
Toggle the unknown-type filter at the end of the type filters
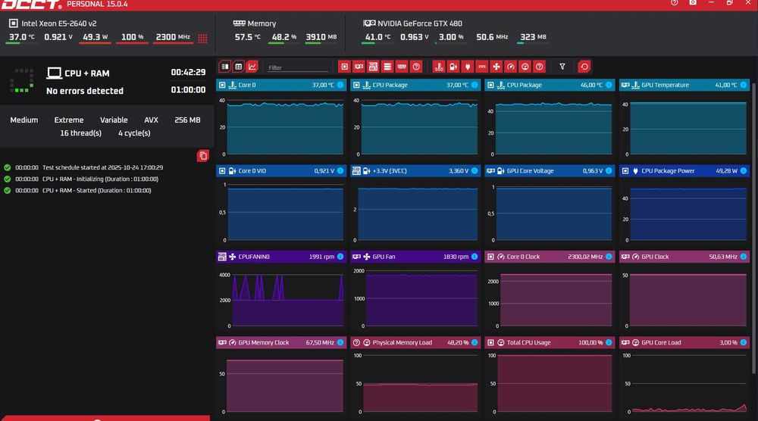[x=540, y=67]
